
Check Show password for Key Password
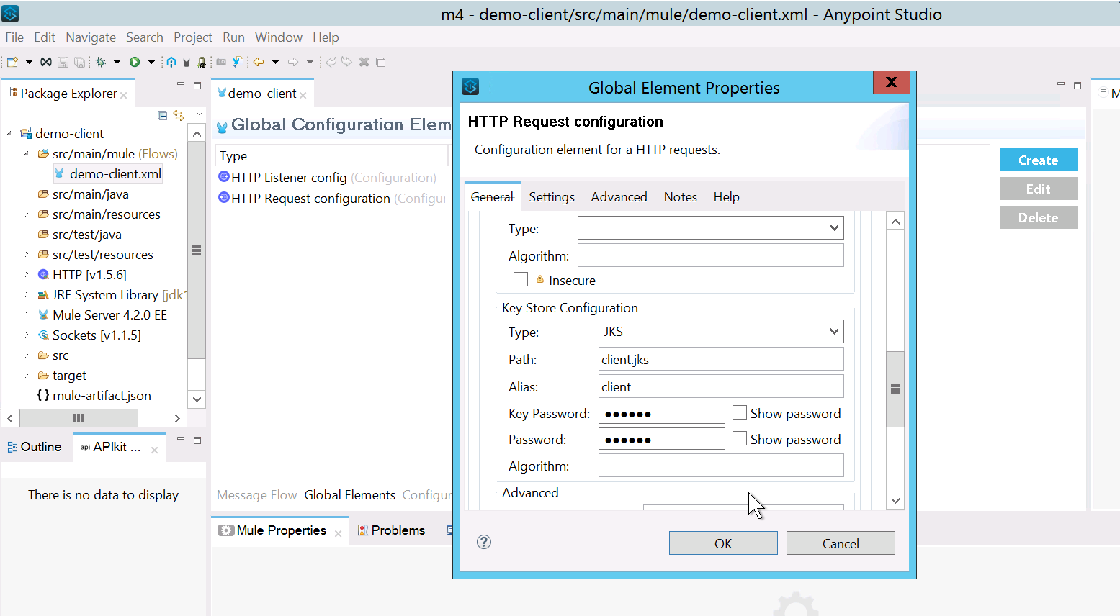click(740, 412)
